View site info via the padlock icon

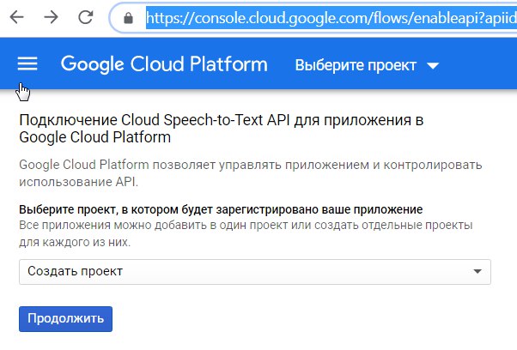point(128,18)
